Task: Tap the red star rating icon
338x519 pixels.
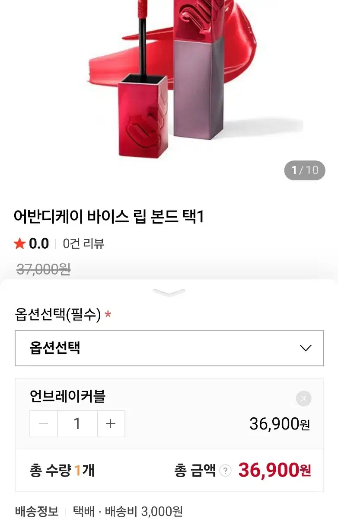Action: pyautogui.click(x=20, y=244)
